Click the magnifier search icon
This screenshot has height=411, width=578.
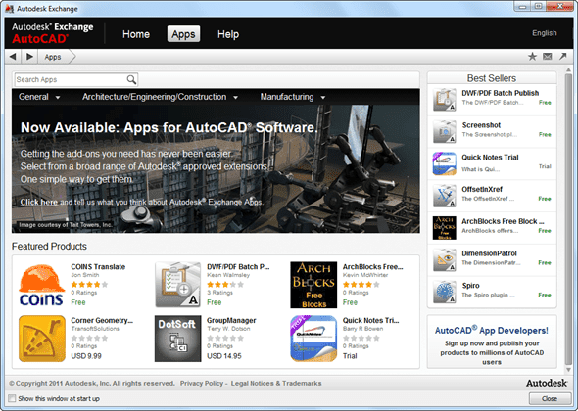131,79
